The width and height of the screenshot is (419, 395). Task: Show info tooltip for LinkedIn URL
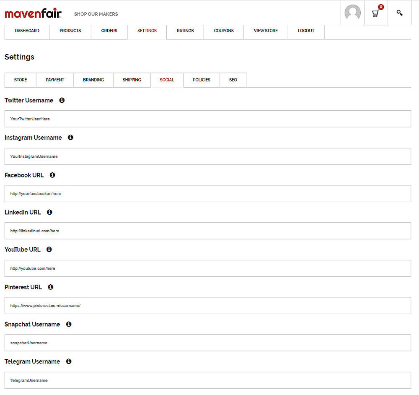[x=49, y=212]
